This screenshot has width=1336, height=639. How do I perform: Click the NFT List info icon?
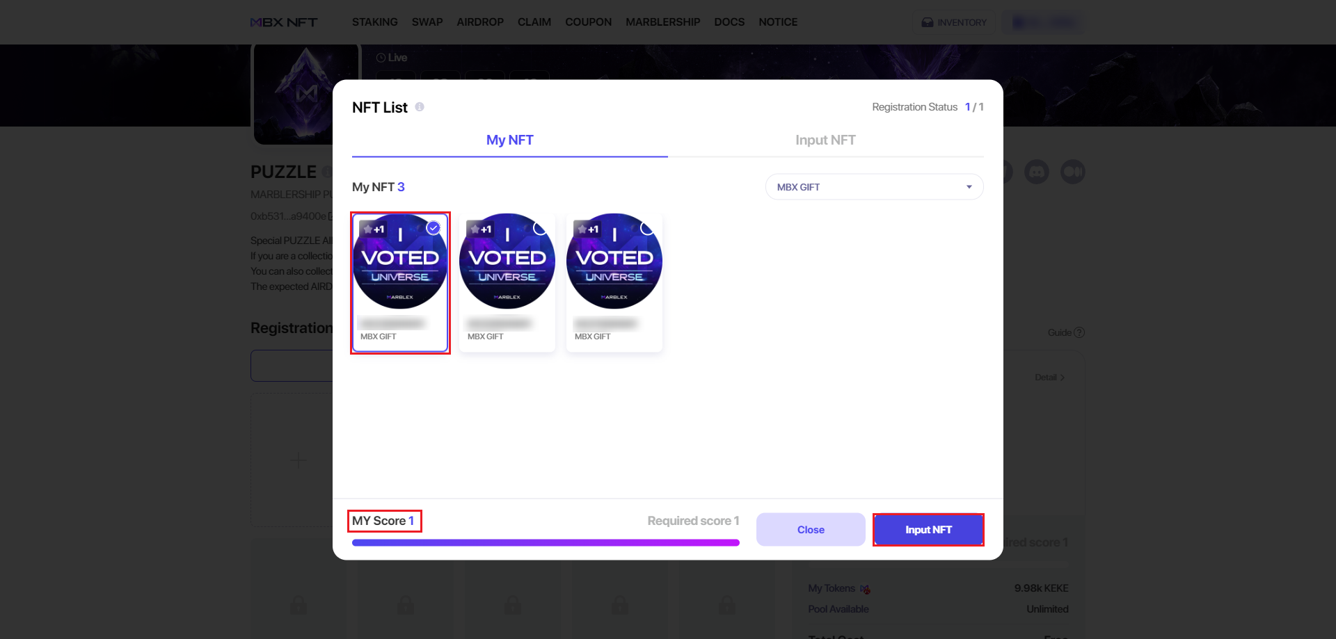pos(420,107)
